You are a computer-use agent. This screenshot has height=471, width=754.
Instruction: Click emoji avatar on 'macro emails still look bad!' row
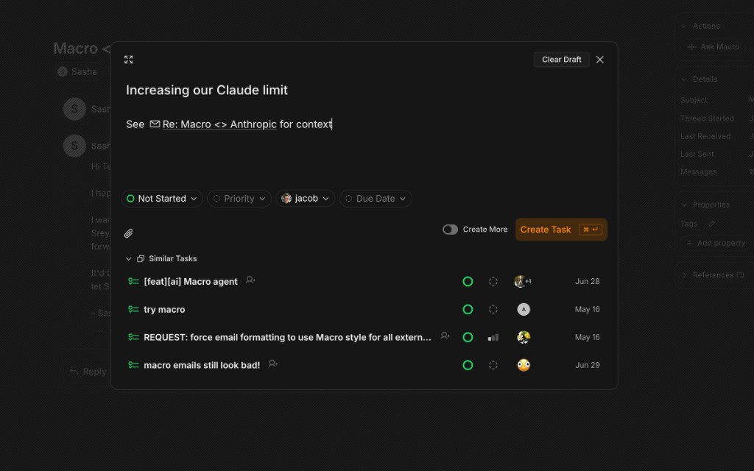[x=524, y=365]
